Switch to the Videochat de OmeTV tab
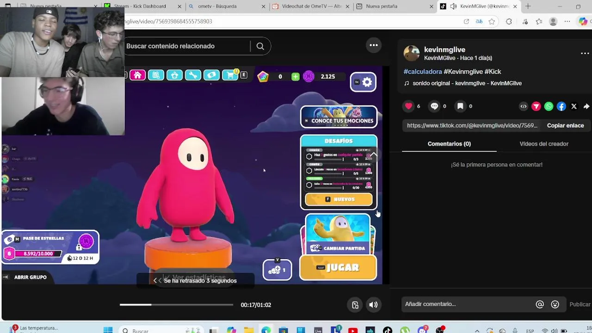Image resolution: width=592 pixels, height=333 pixels. (x=310, y=6)
